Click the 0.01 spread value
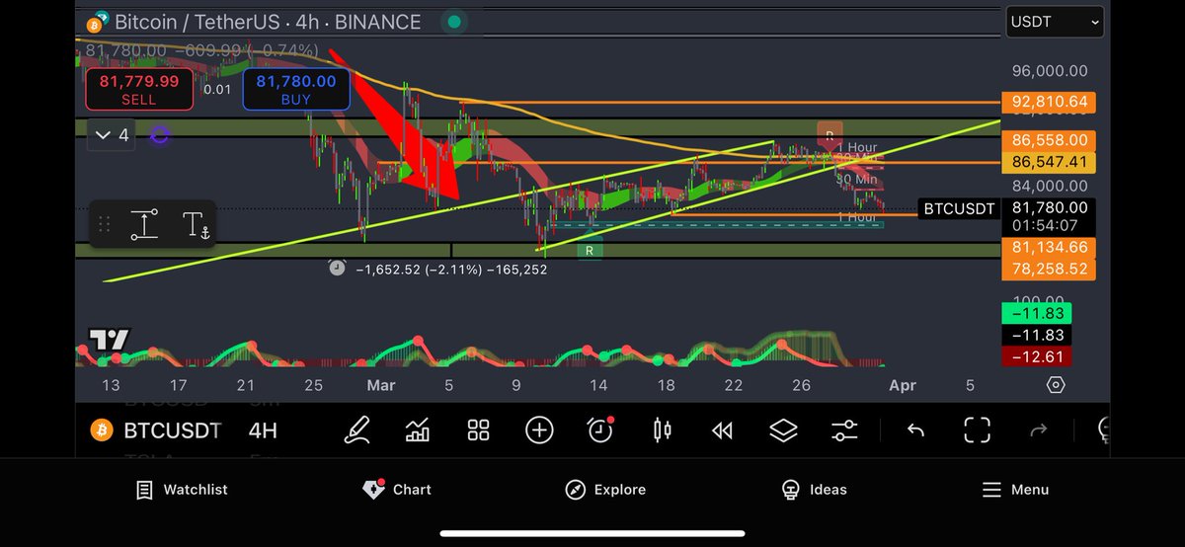Viewport: 1185px width, 547px height. (217, 90)
